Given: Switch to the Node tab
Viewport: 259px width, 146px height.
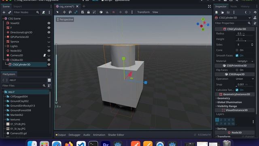Looking at the screenshot, I should pyautogui.click(x=234, y=6).
